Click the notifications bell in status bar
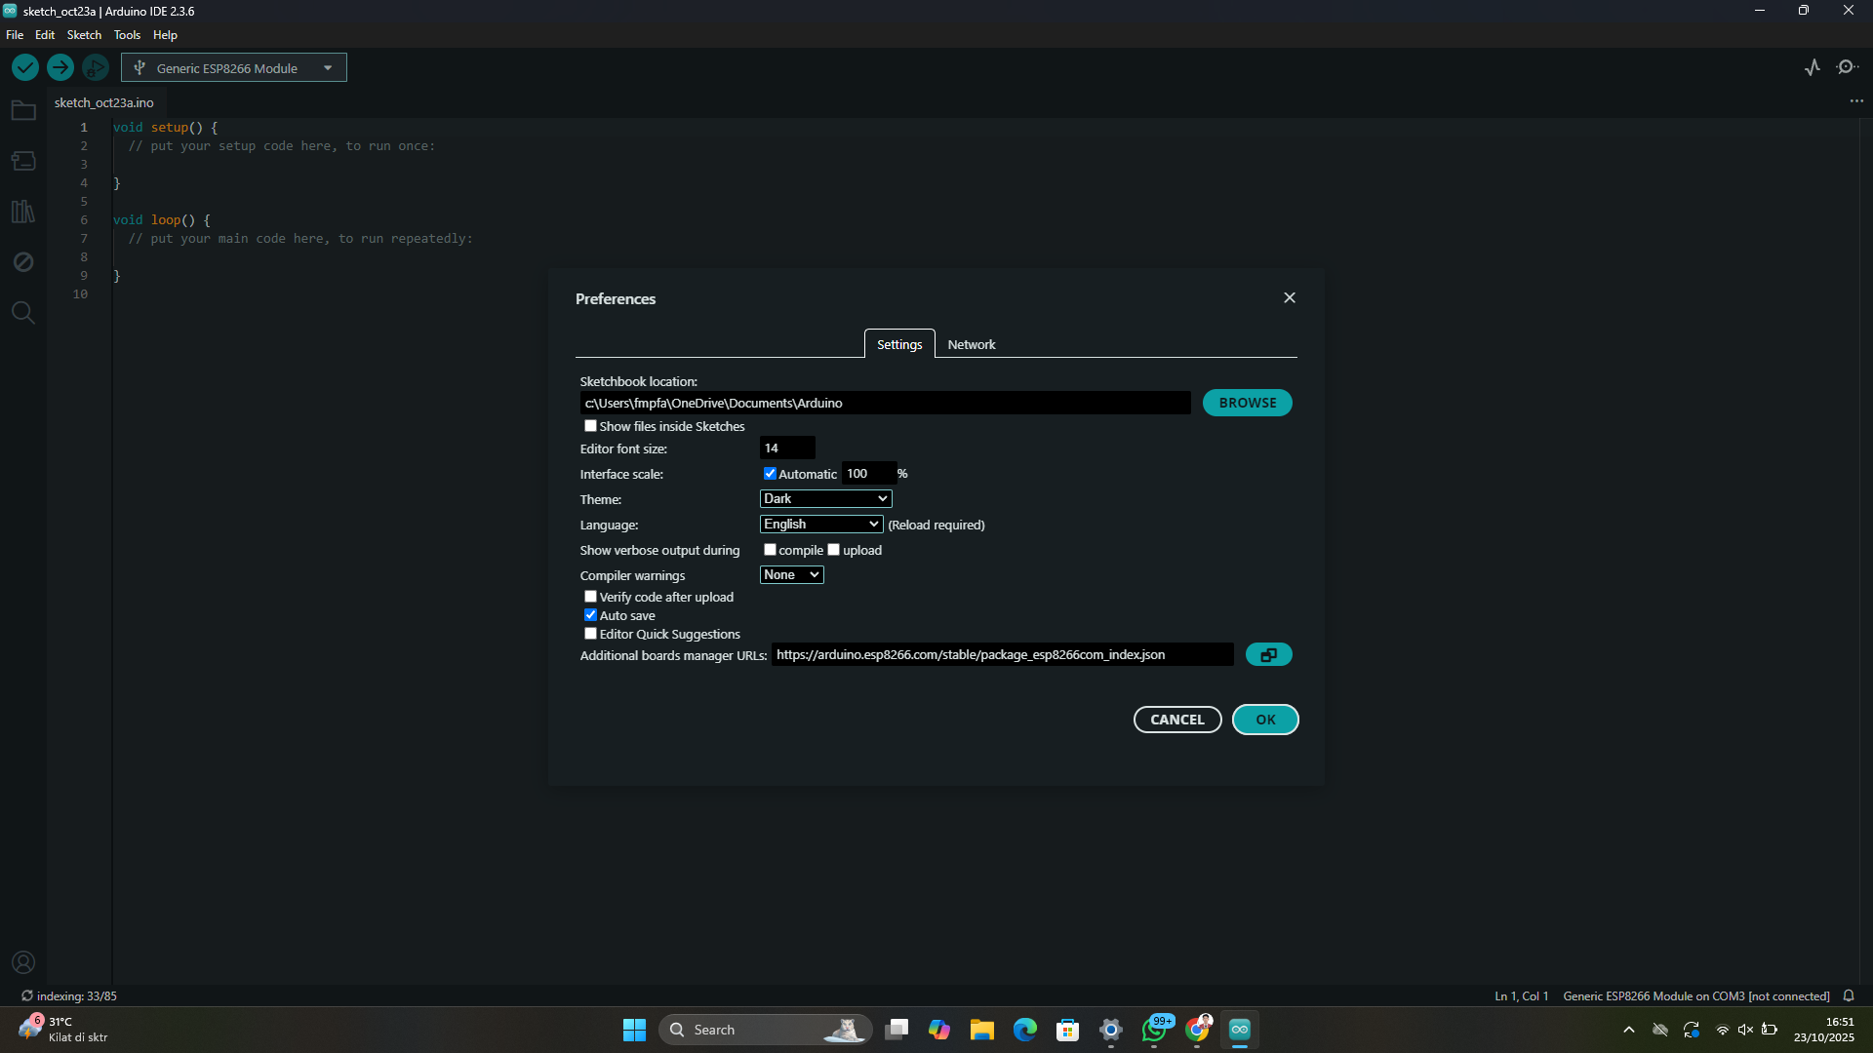Viewport: 1873px width, 1053px height. point(1849,995)
